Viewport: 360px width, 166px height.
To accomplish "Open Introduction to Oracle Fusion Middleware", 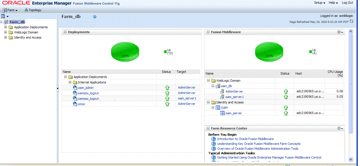I will [x=245, y=139].
